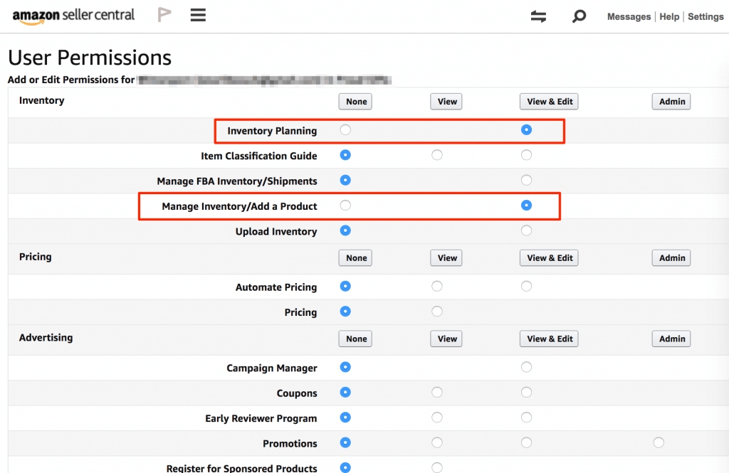
Task: Click View & Edit button for Inventory
Action: click(x=550, y=102)
